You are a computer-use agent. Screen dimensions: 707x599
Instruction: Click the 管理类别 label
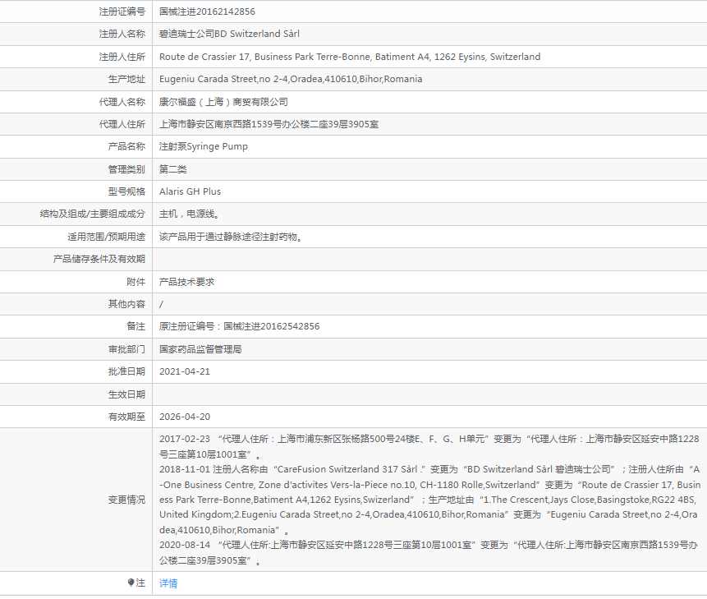[x=126, y=169]
